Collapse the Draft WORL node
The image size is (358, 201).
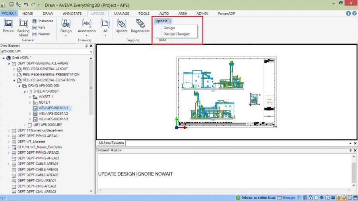4,58
